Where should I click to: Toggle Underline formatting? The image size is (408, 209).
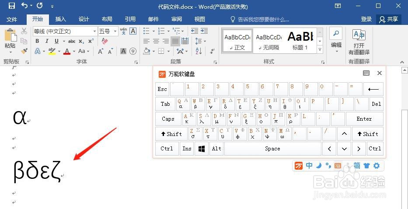(x=56, y=41)
